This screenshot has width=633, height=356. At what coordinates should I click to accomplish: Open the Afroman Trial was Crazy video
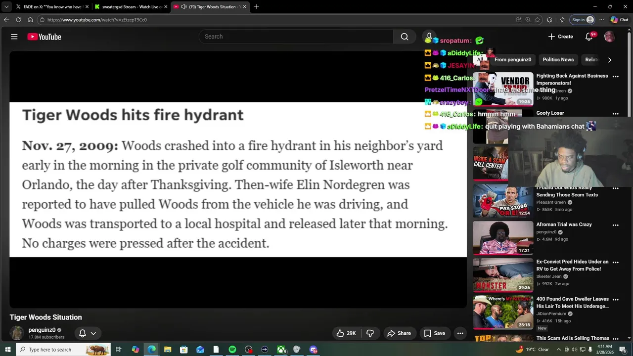point(564,224)
